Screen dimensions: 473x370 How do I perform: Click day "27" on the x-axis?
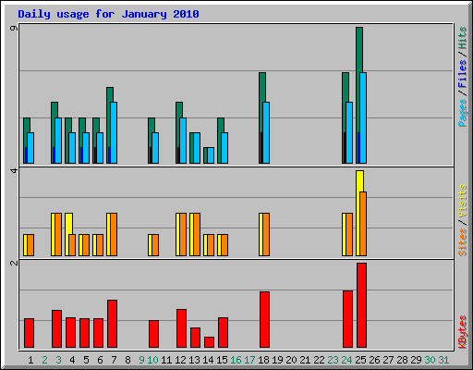(388, 360)
